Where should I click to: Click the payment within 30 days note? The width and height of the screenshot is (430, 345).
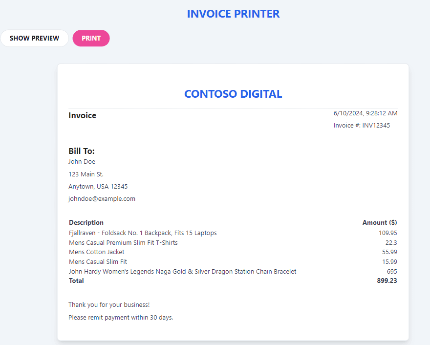pyautogui.click(x=121, y=317)
